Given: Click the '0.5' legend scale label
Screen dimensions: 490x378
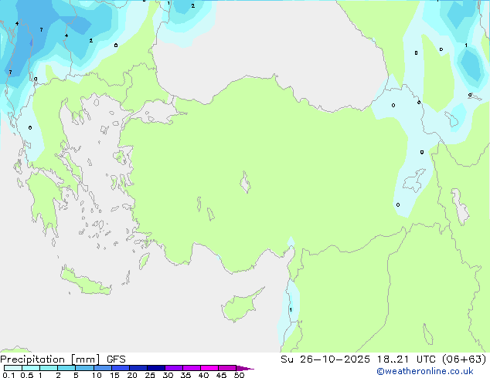Looking at the screenshot, I should pyautogui.click(x=26, y=375).
